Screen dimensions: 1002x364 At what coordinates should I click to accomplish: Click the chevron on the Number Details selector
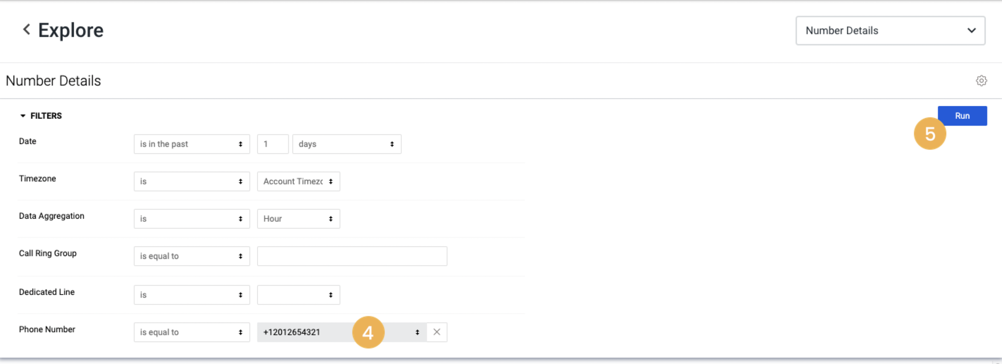pos(972,31)
